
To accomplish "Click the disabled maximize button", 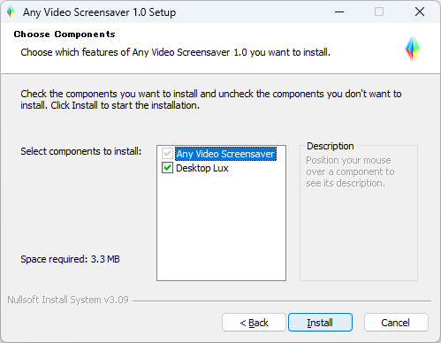I will [x=379, y=12].
